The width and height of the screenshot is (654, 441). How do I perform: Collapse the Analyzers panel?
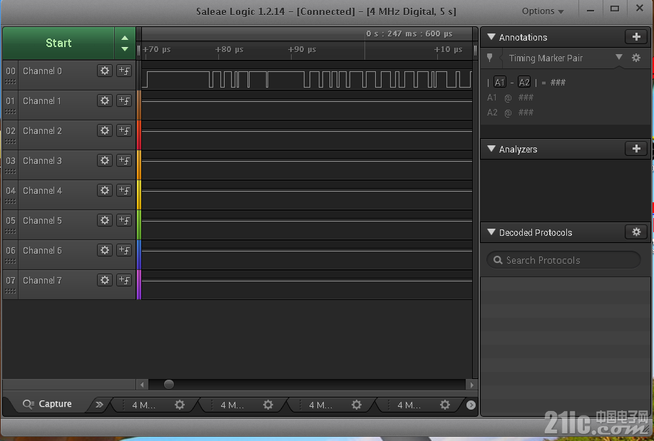491,149
